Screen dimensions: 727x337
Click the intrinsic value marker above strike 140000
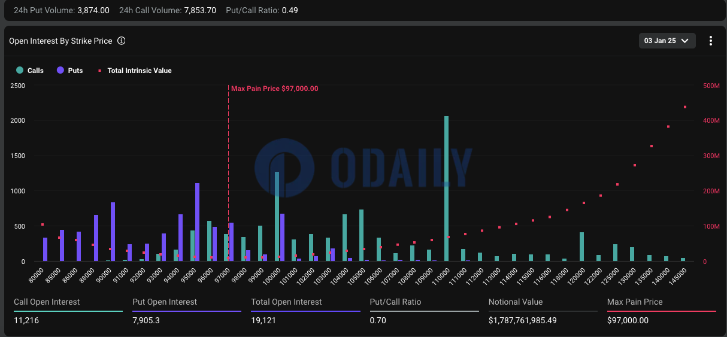click(x=668, y=127)
